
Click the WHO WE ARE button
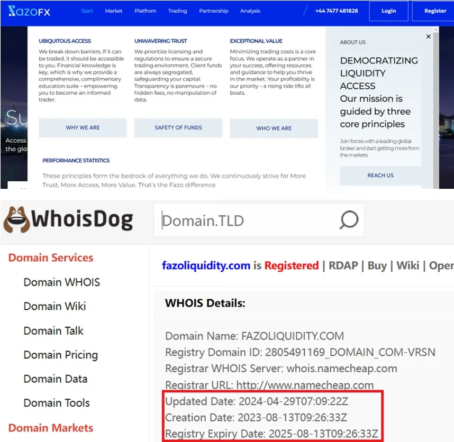coord(274,128)
